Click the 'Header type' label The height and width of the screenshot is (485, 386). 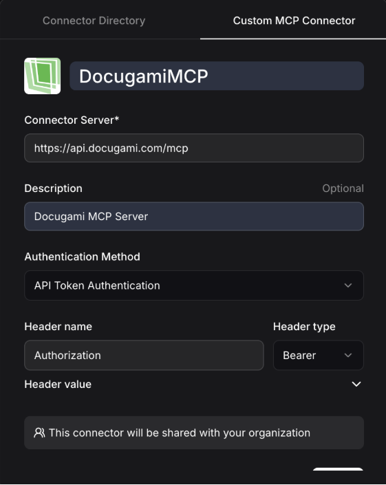pyautogui.click(x=304, y=327)
